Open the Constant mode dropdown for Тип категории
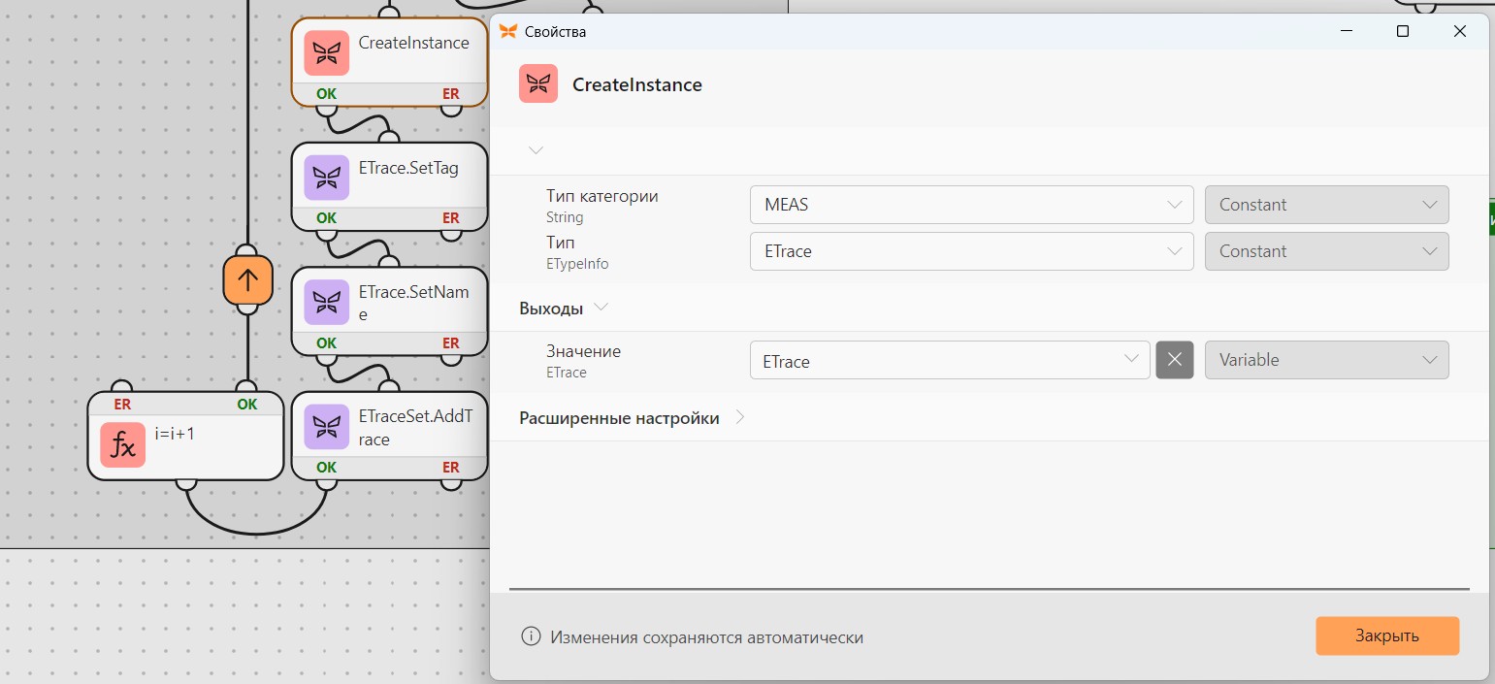This screenshot has width=1495, height=684. [x=1327, y=205]
